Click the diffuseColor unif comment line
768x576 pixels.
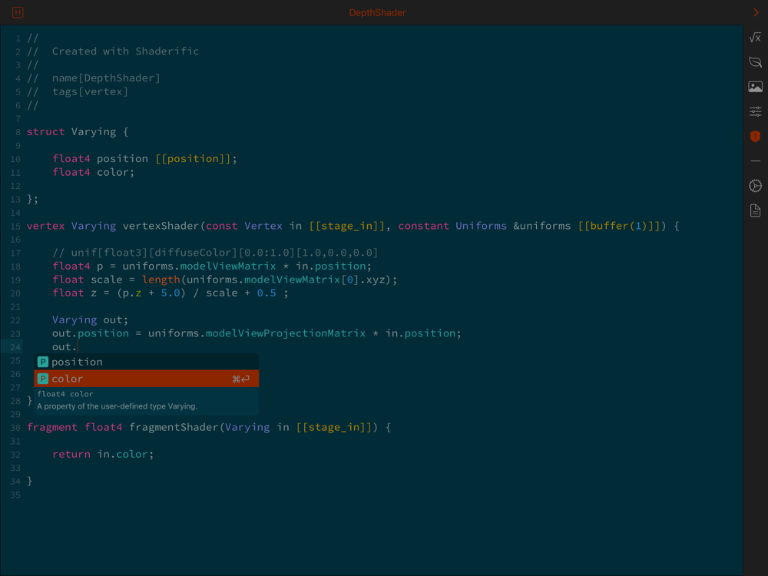click(x=215, y=253)
